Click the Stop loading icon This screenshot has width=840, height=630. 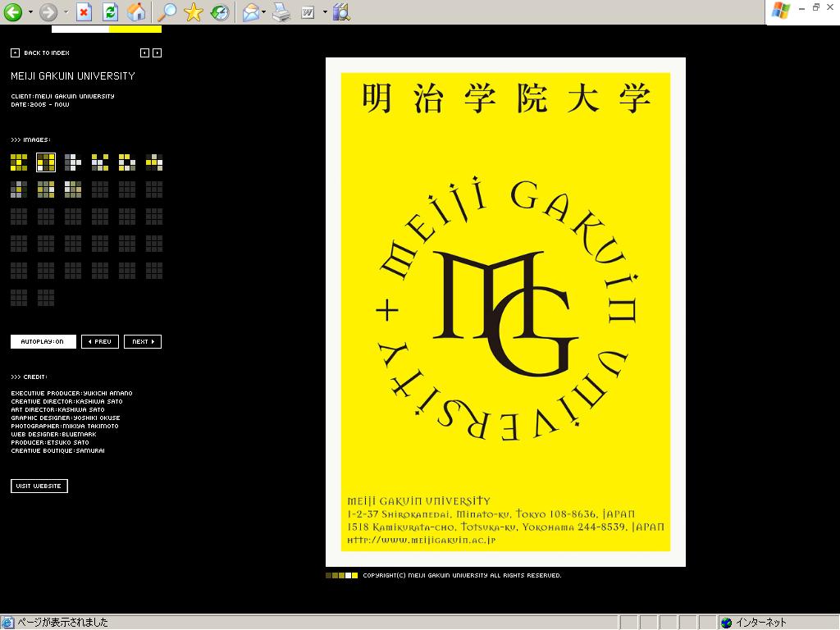click(x=84, y=11)
